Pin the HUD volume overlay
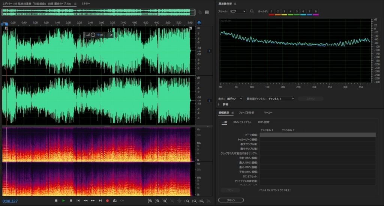Image resolution: width=384 pixels, height=206 pixels. 111,35
